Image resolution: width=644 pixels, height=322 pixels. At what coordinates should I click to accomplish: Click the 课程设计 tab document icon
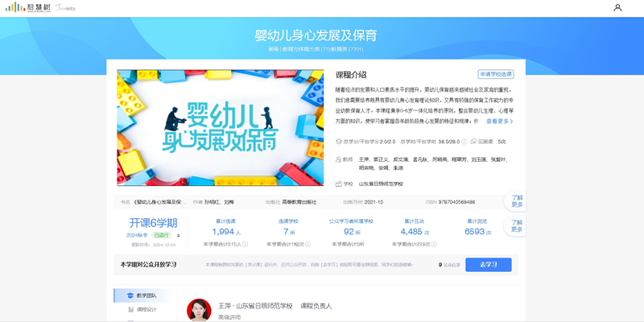pos(130,309)
